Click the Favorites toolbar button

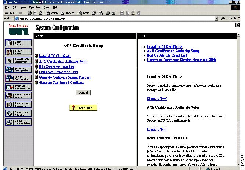tap(68, 13)
